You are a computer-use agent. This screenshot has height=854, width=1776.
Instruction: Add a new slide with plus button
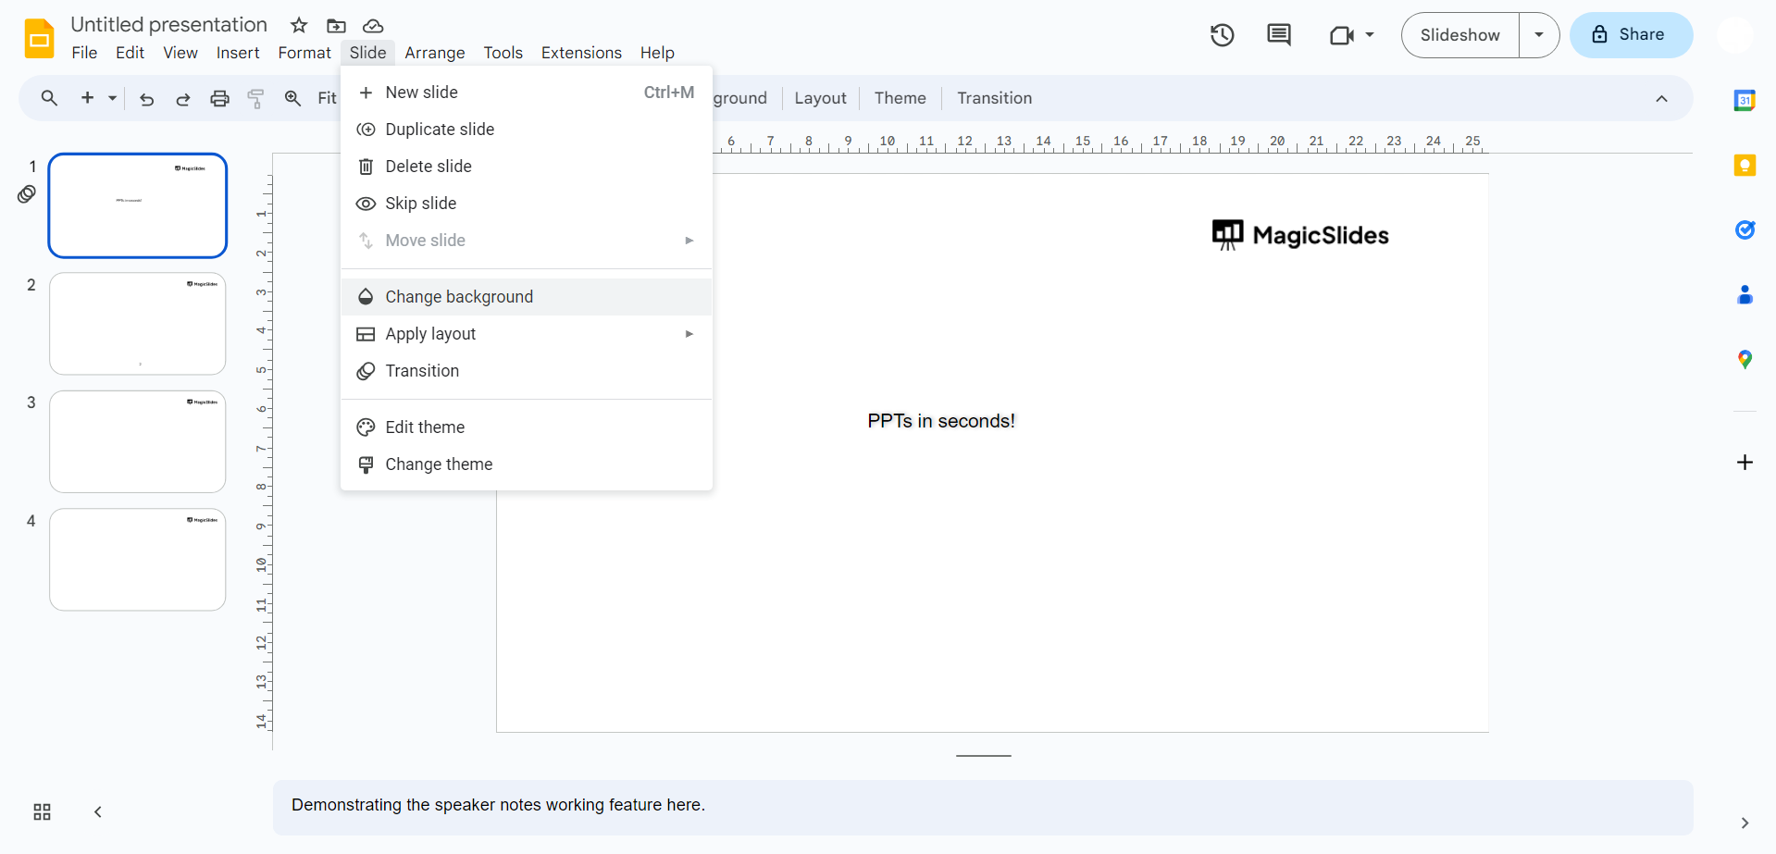tap(88, 98)
